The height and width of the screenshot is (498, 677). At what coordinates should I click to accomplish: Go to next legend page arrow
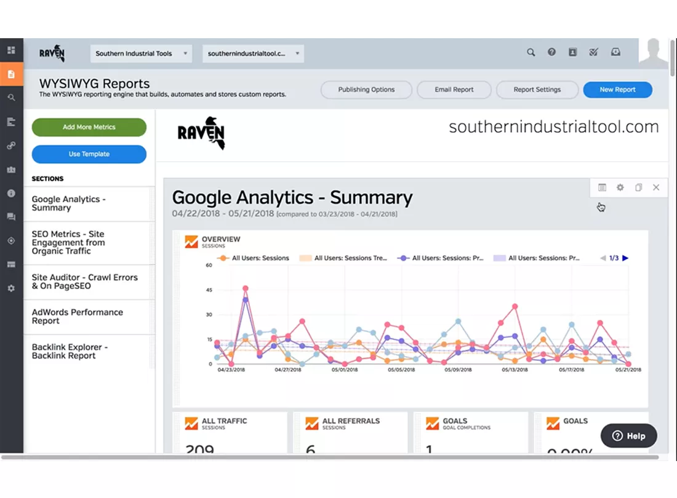625,258
